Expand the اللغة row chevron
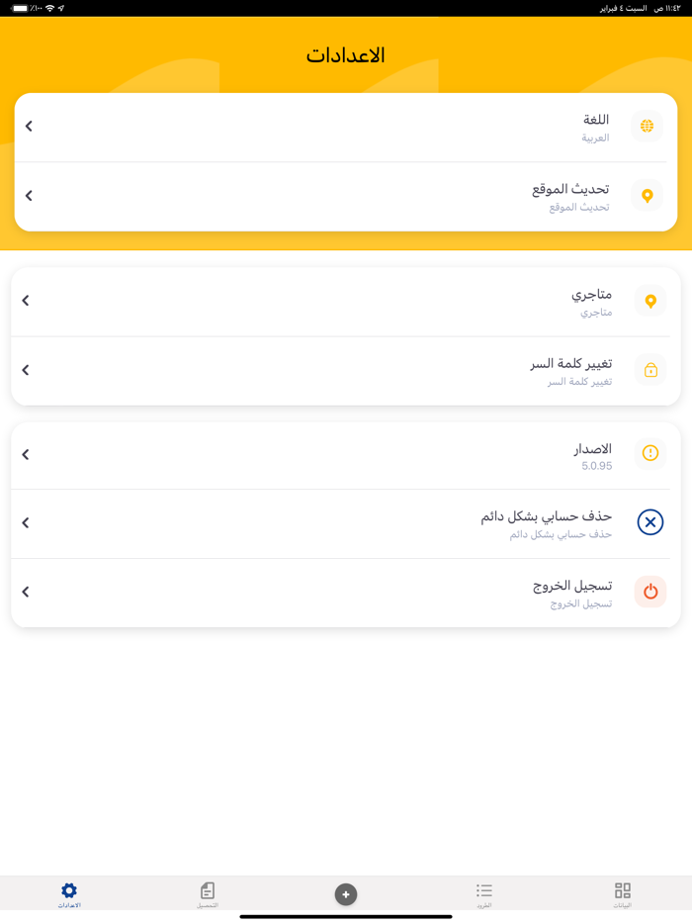Viewport: 692px width, 924px height. pyautogui.click(x=29, y=126)
